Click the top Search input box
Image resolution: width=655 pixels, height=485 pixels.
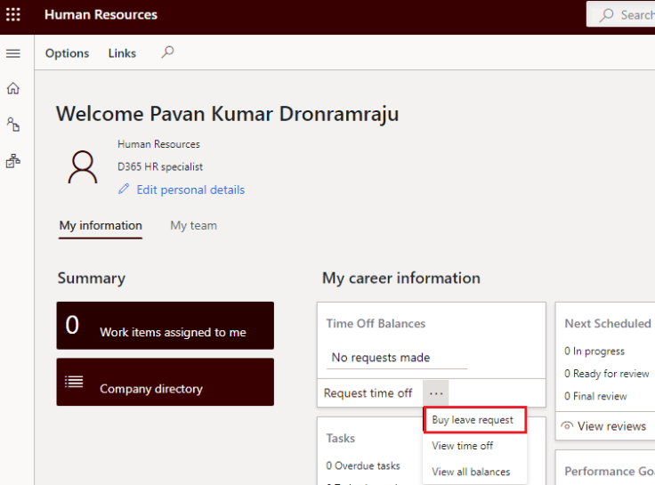627,15
